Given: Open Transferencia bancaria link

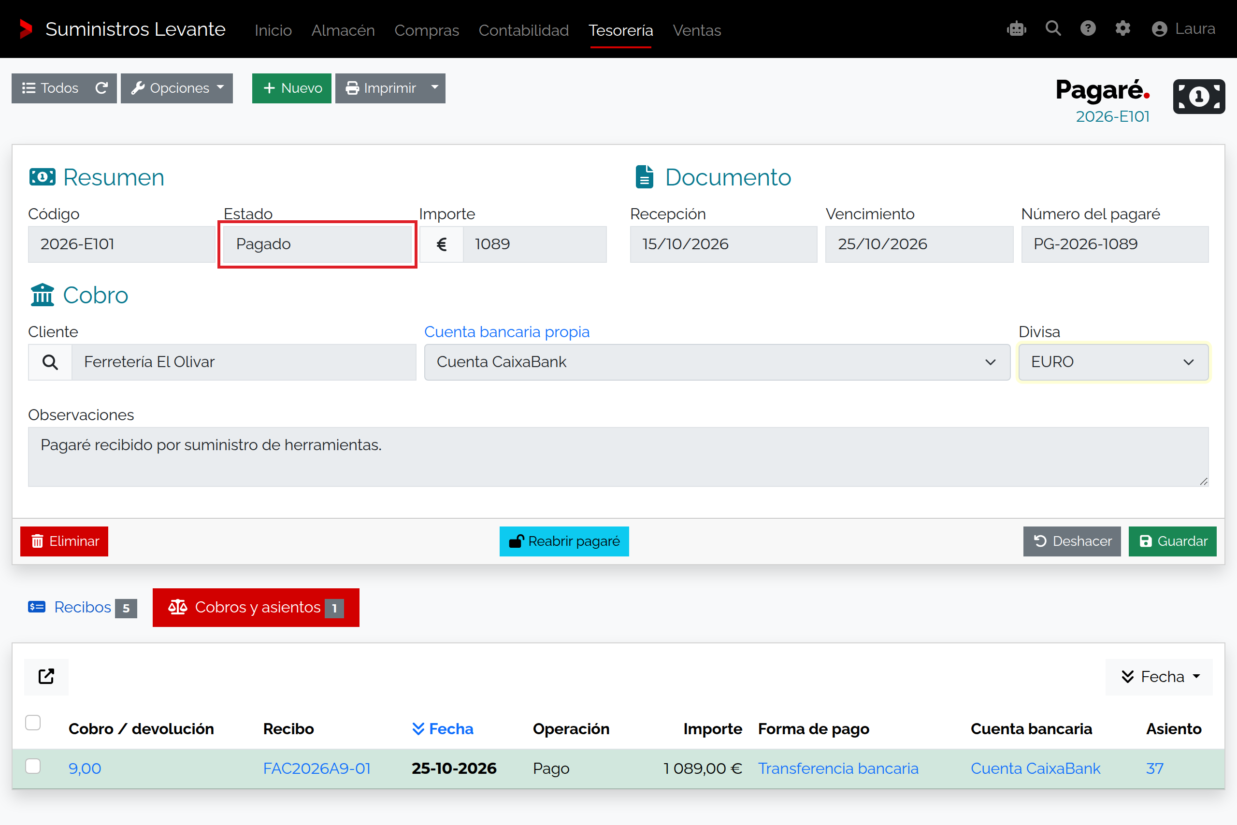Looking at the screenshot, I should click(x=838, y=768).
